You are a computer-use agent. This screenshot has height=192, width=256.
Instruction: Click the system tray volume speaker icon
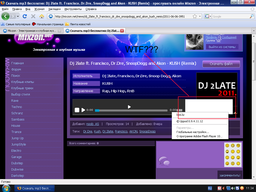233,188
